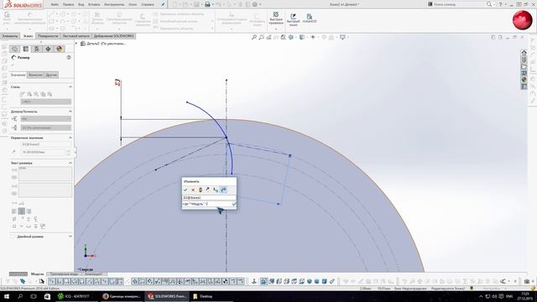537x302 pixels.
Task: Open the appearances ball icon in task pane
Action: (x=524, y=80)
